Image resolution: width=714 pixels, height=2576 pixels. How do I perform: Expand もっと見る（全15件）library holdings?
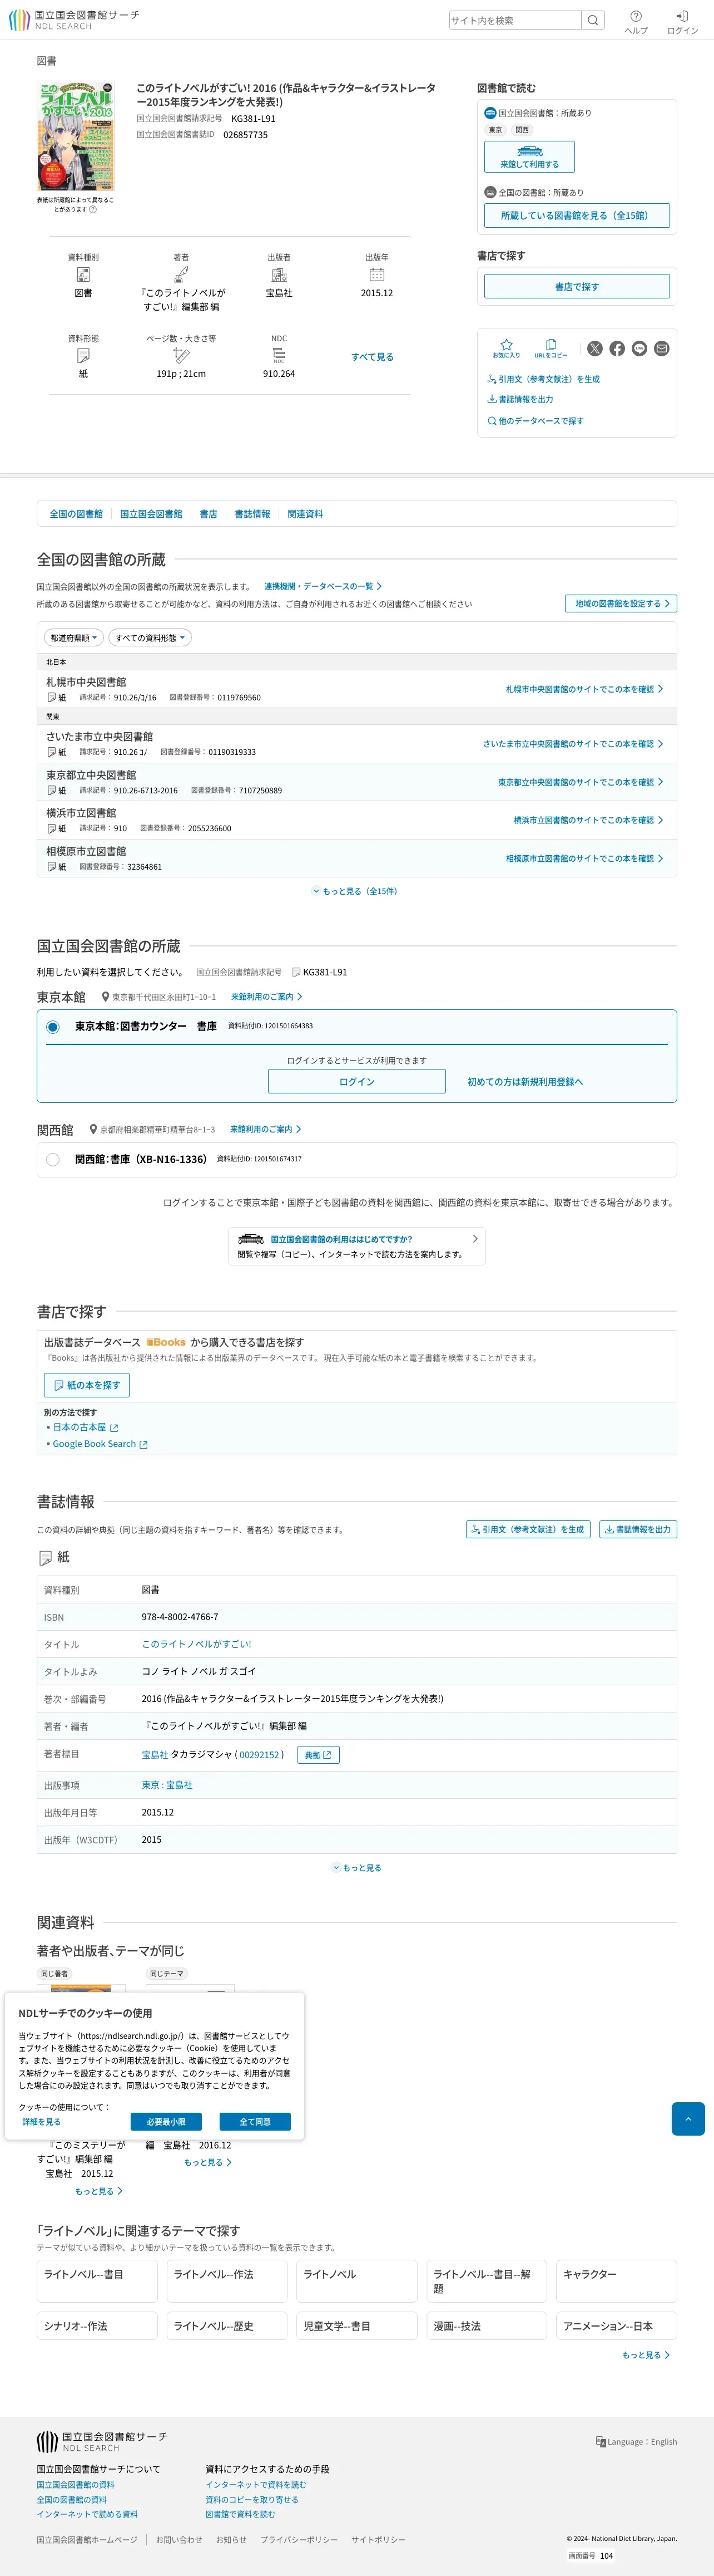pyautogui.click(x=355, y=891)
